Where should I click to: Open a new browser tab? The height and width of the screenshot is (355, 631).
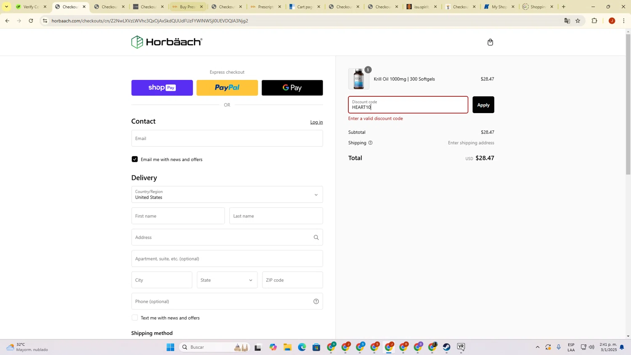[x=564, y=7]
